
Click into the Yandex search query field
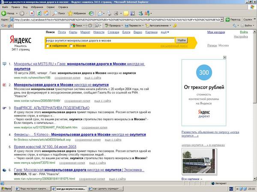[x=110, y=41]
